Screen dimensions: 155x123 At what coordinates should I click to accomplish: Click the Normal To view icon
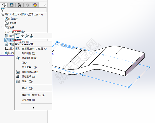(x=32, y=36)
